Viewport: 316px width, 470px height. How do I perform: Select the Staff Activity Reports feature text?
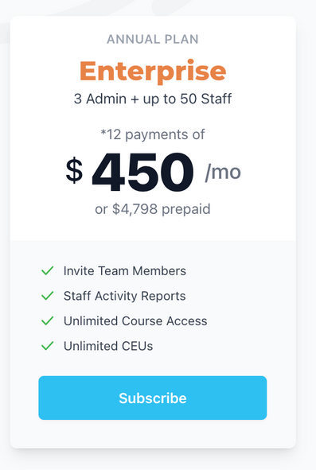pos(124,296)
